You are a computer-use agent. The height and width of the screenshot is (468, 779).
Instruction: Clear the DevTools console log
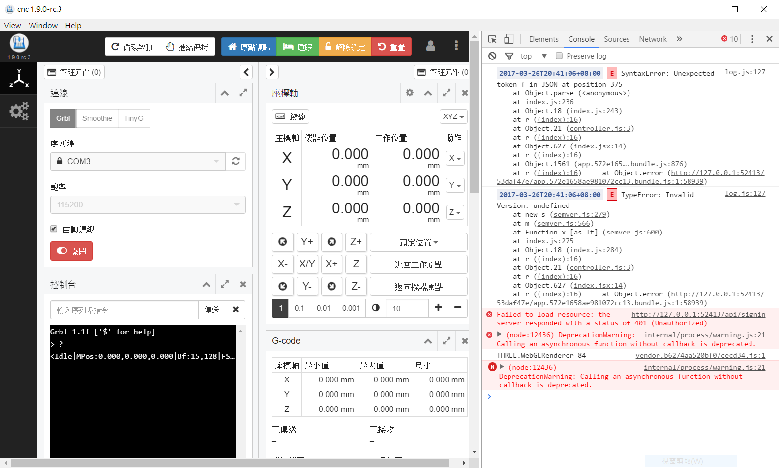click(492, 56)
